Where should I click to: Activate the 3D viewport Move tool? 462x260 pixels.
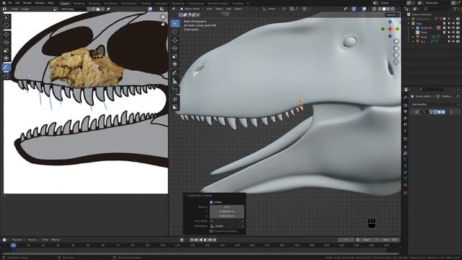[x=175, y=40]
